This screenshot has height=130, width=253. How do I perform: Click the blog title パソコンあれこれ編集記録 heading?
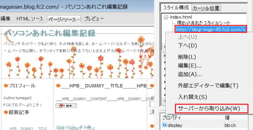point(50,33)
